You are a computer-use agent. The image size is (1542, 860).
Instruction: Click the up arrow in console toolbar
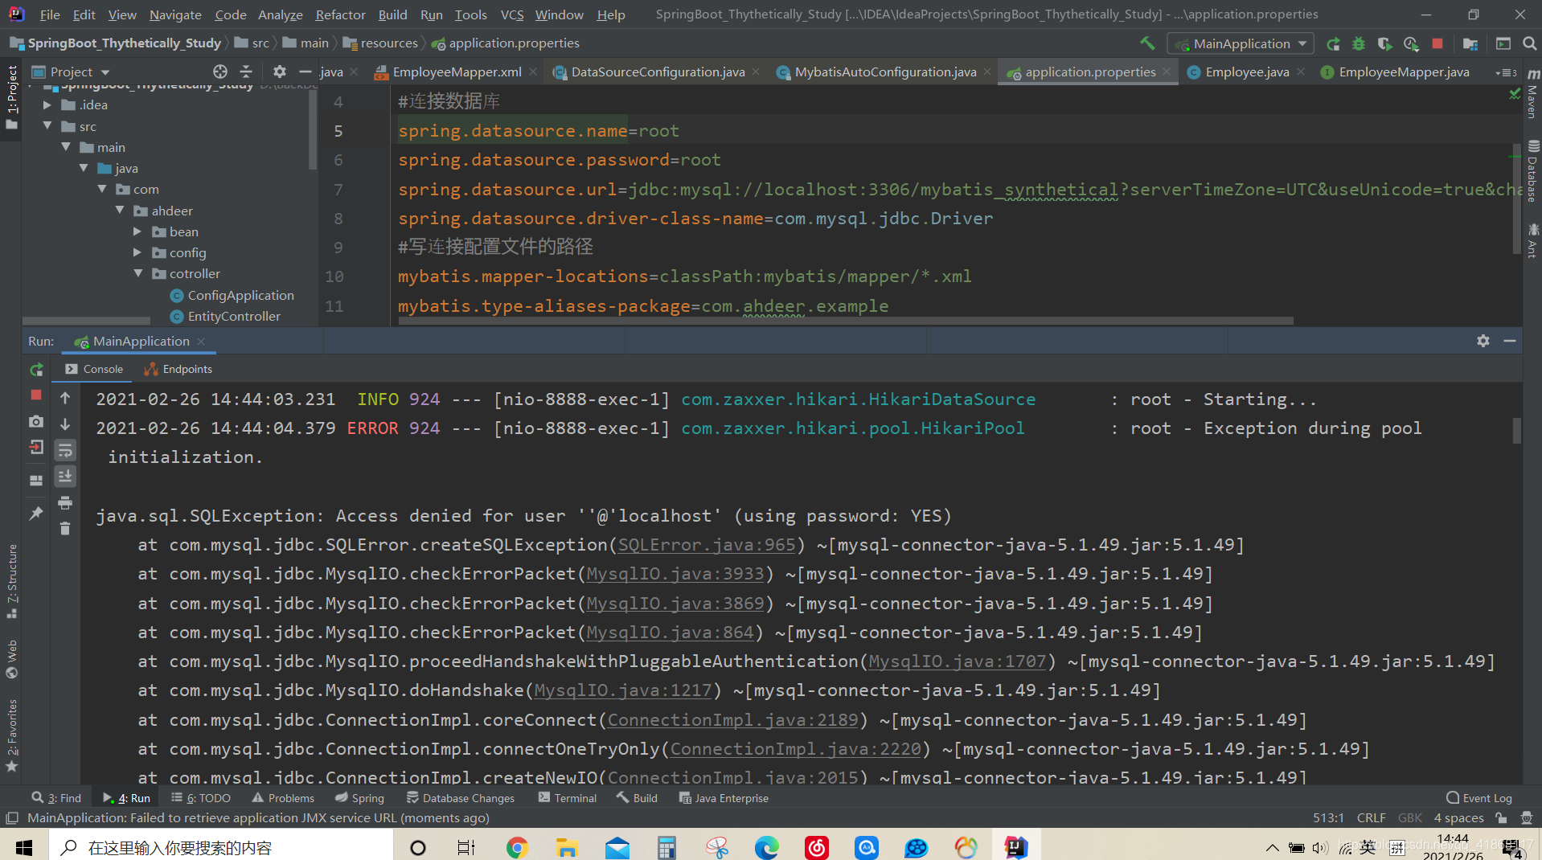65,398
